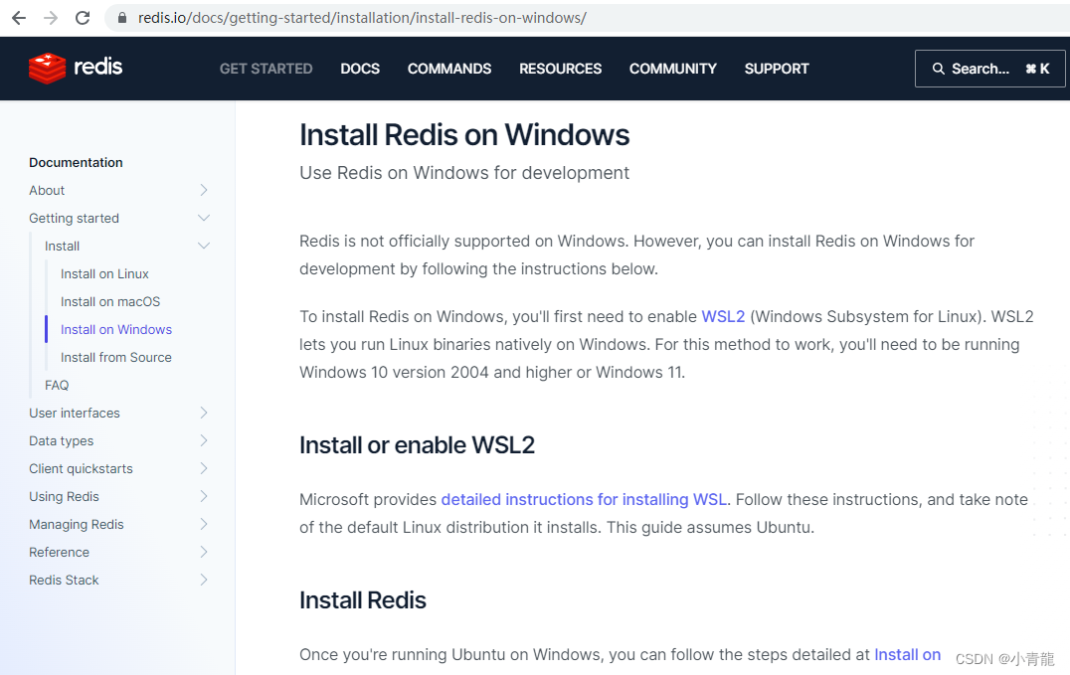Go to the COMMANDS menu item
This screenshot has width=1070, height=675.
click(449, 69)
